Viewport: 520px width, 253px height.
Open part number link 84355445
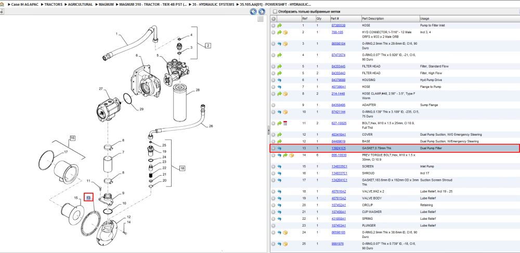pos(339,66)
